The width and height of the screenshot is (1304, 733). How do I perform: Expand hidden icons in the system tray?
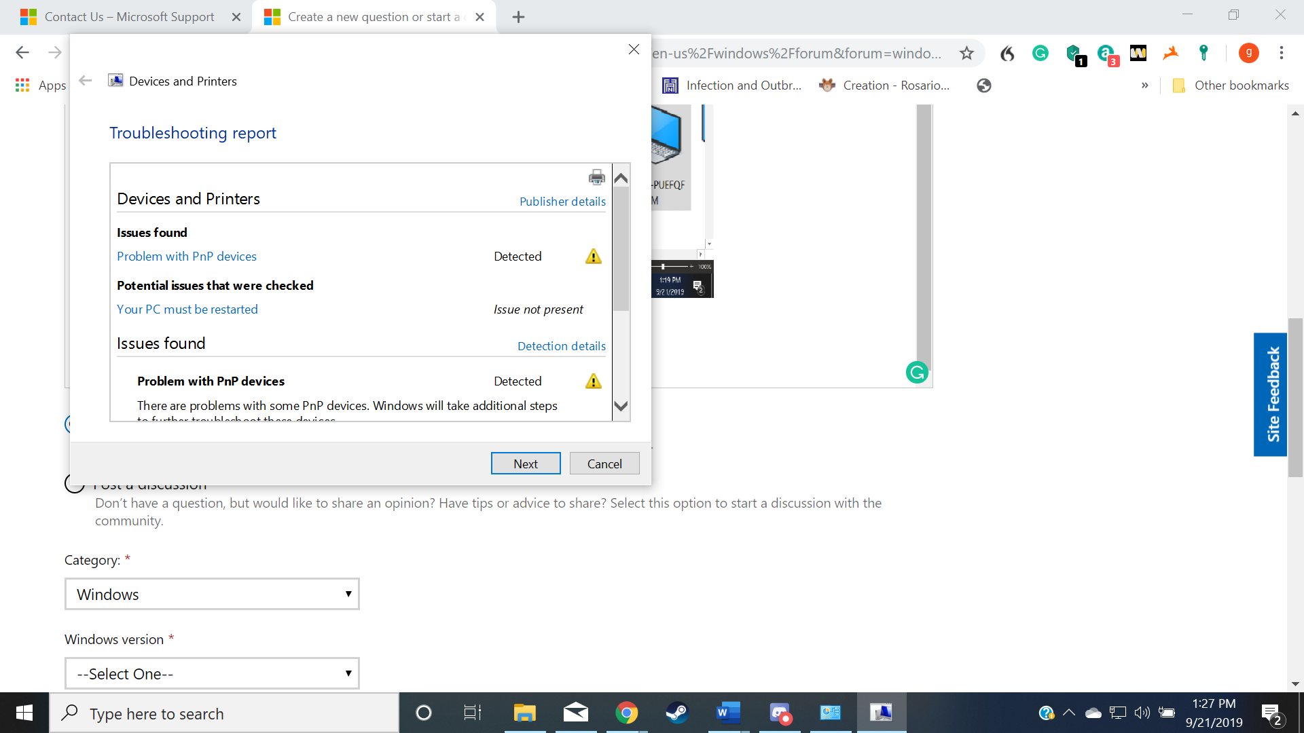[1070, 713]
